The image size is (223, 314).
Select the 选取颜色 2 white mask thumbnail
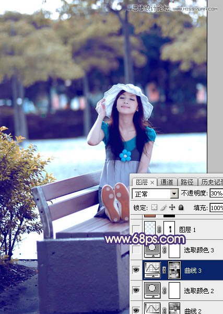[174, 290]
